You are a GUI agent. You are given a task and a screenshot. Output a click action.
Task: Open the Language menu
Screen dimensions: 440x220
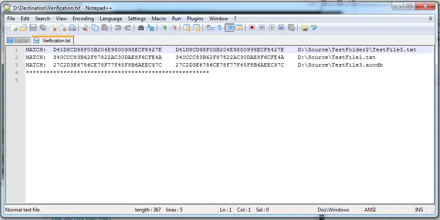pos(111,19)
